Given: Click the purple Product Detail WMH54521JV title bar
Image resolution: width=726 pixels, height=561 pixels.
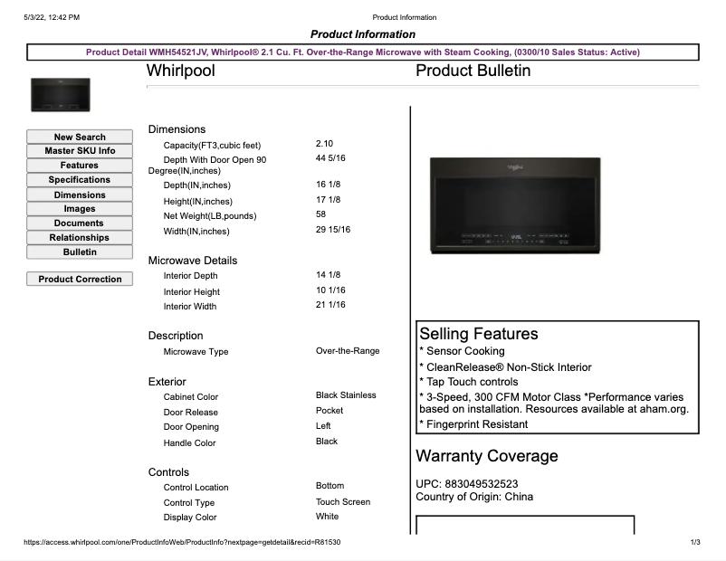Looking at the screenshot, I should click(x=362, y=52).
